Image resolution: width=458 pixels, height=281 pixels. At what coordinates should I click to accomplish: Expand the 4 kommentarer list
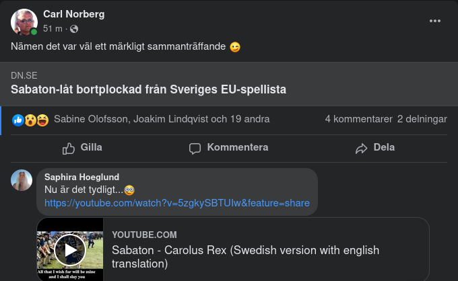click(358, 119)
